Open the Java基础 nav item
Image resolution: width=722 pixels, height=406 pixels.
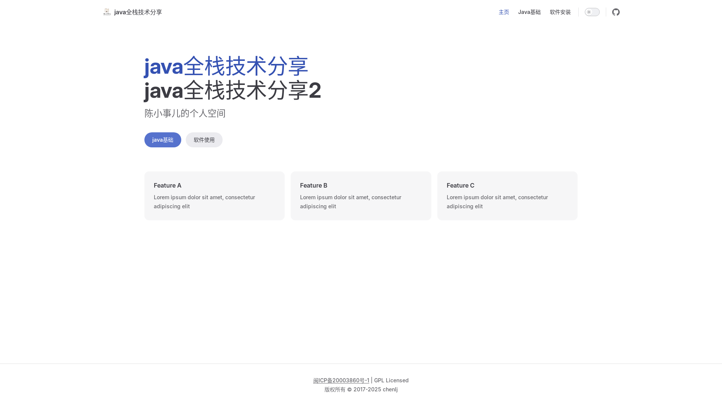point(529,12)
